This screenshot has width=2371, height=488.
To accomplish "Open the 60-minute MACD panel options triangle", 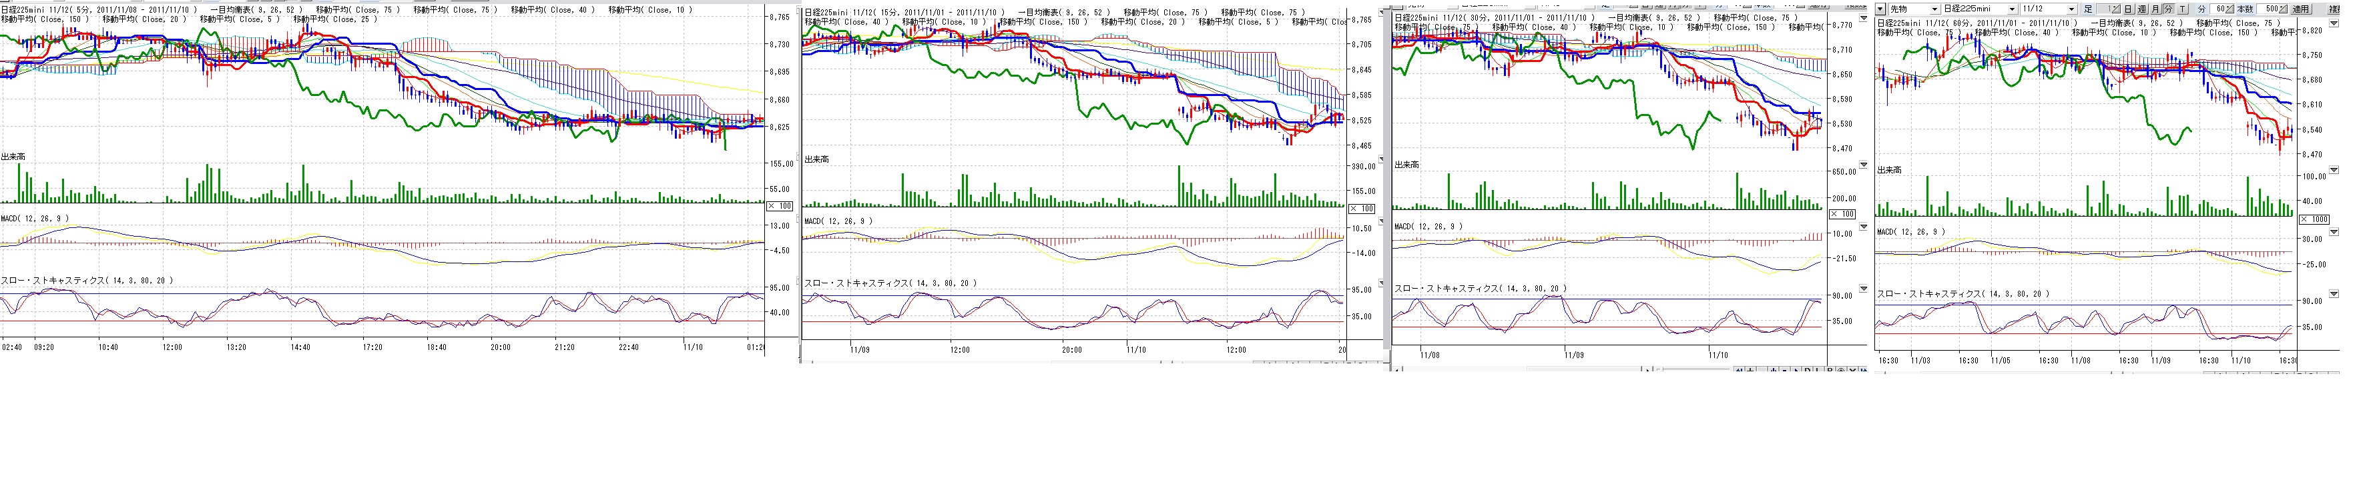I will pos(2333,231).
